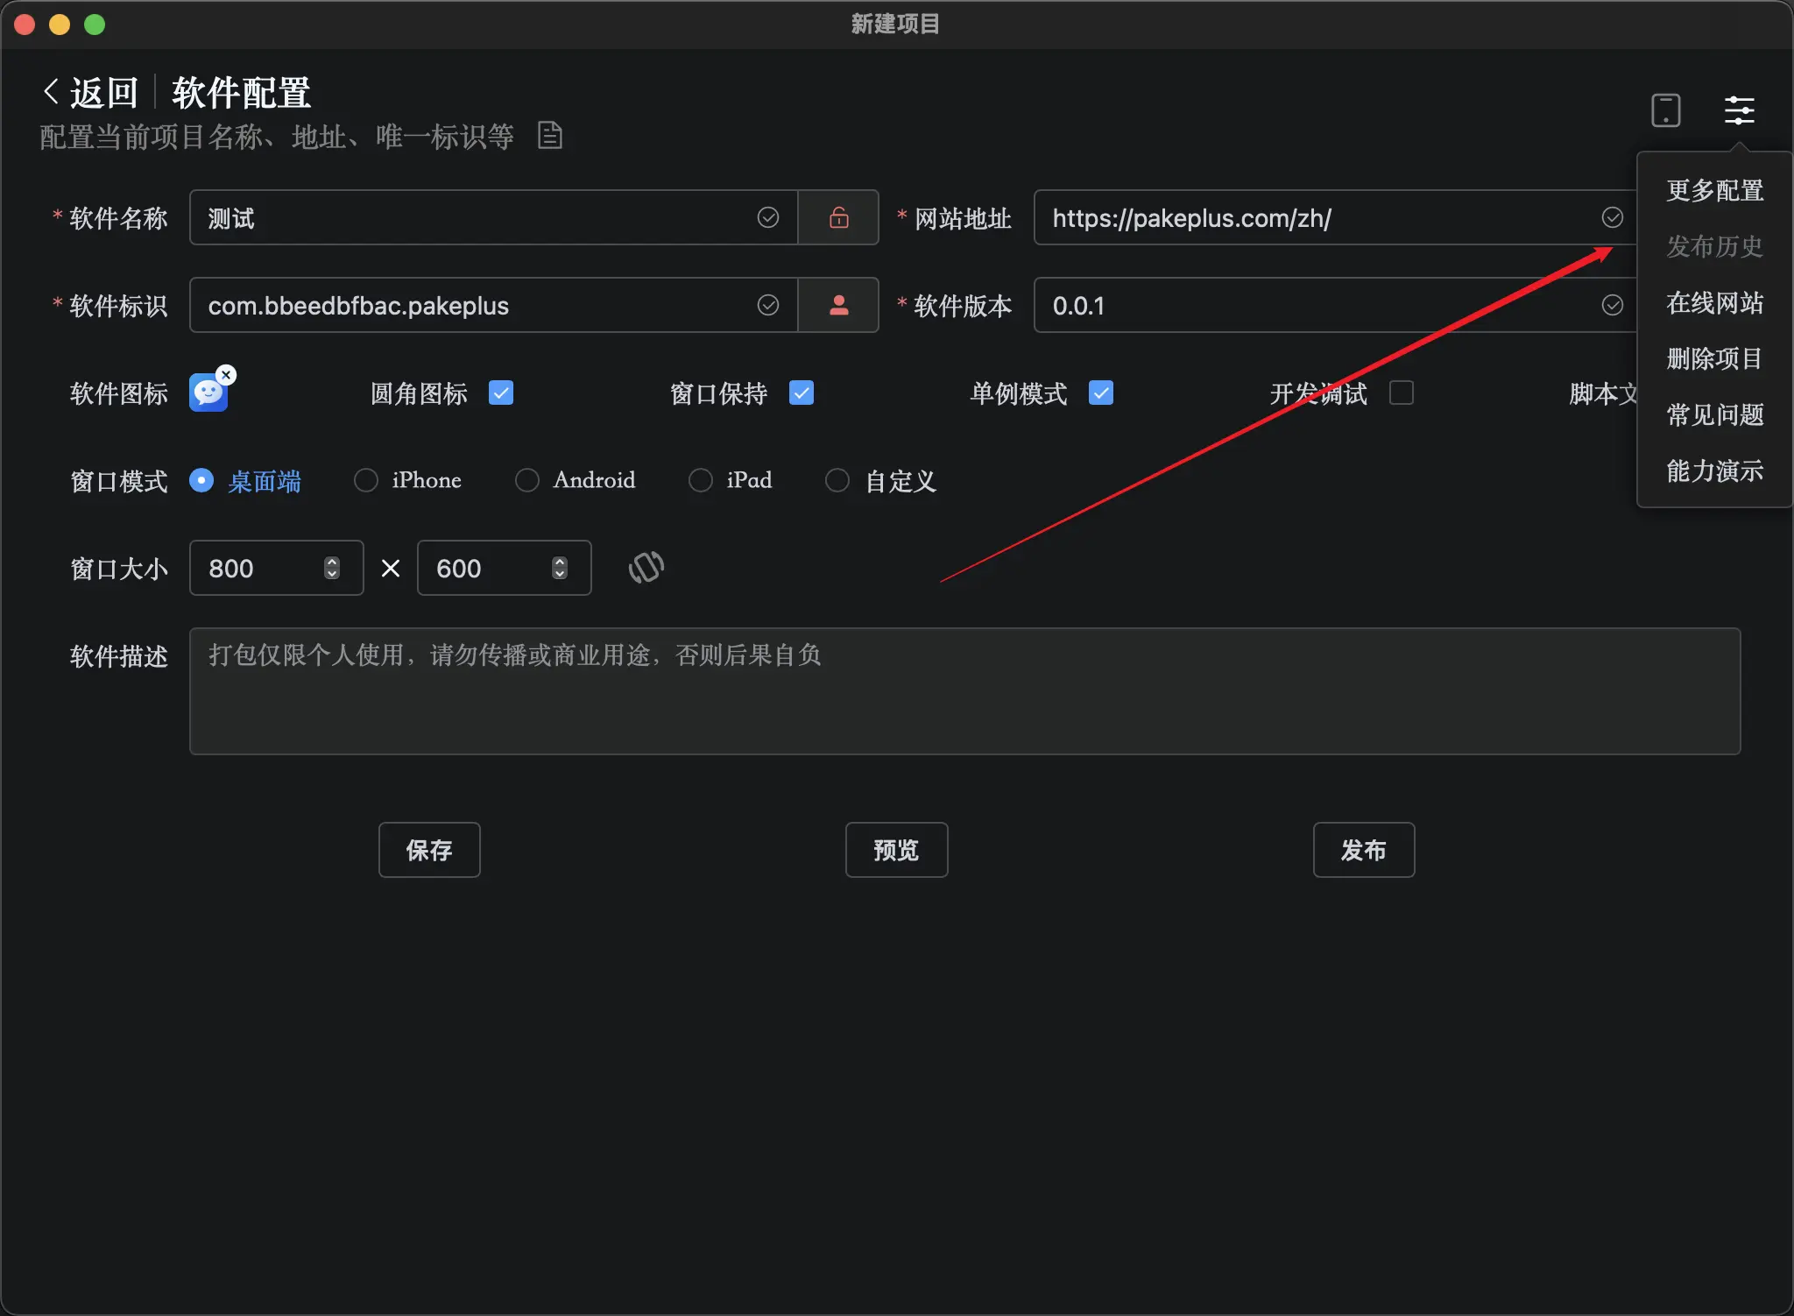Click the unlock icon next to software name
This screenshot has height=1316, width=1794.
click(838, 217)
